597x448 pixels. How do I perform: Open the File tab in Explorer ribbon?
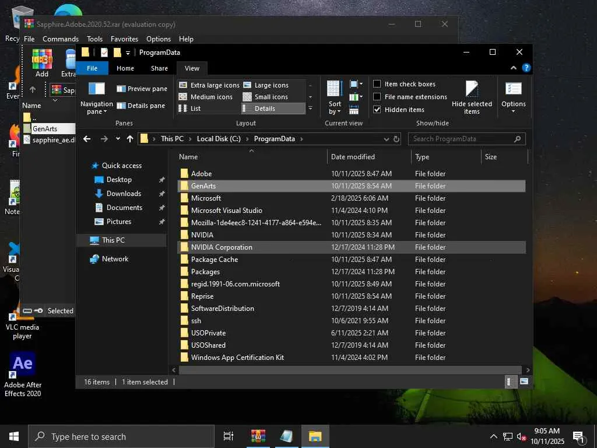point(92,68)
